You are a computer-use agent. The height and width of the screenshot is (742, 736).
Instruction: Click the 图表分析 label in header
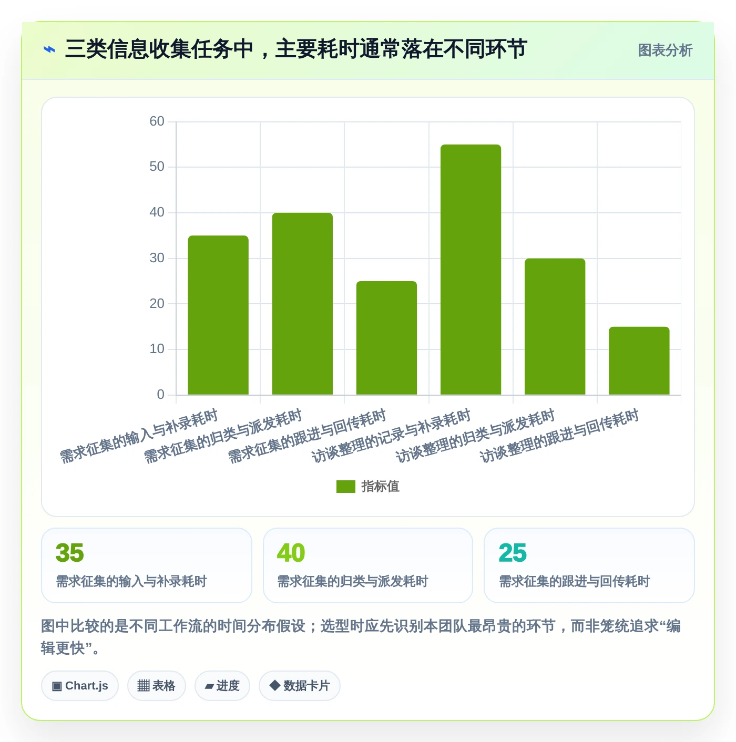coord(665,50)
